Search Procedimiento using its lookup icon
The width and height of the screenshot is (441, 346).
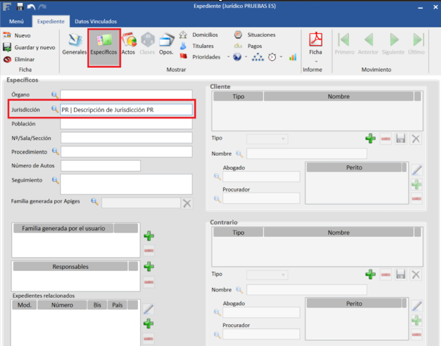coord(55,151)
